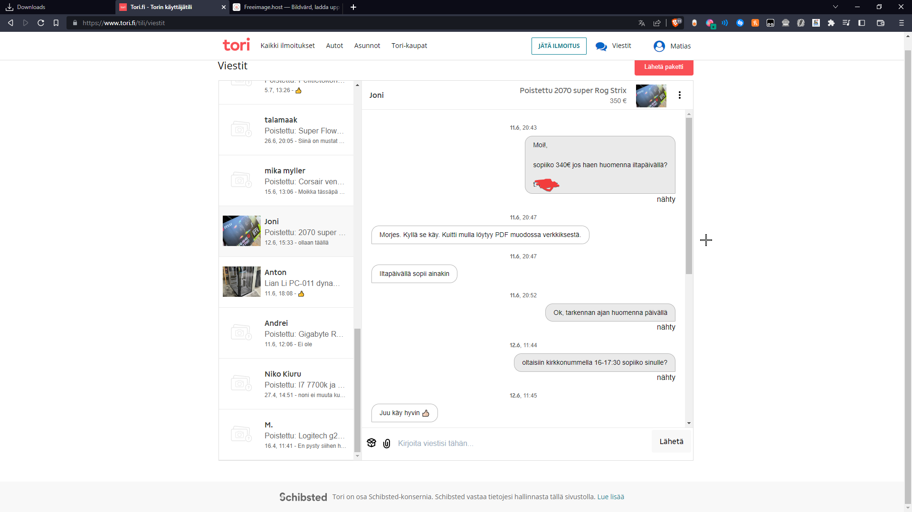Bookmark this page with the bookmark icon

[56, 23]
